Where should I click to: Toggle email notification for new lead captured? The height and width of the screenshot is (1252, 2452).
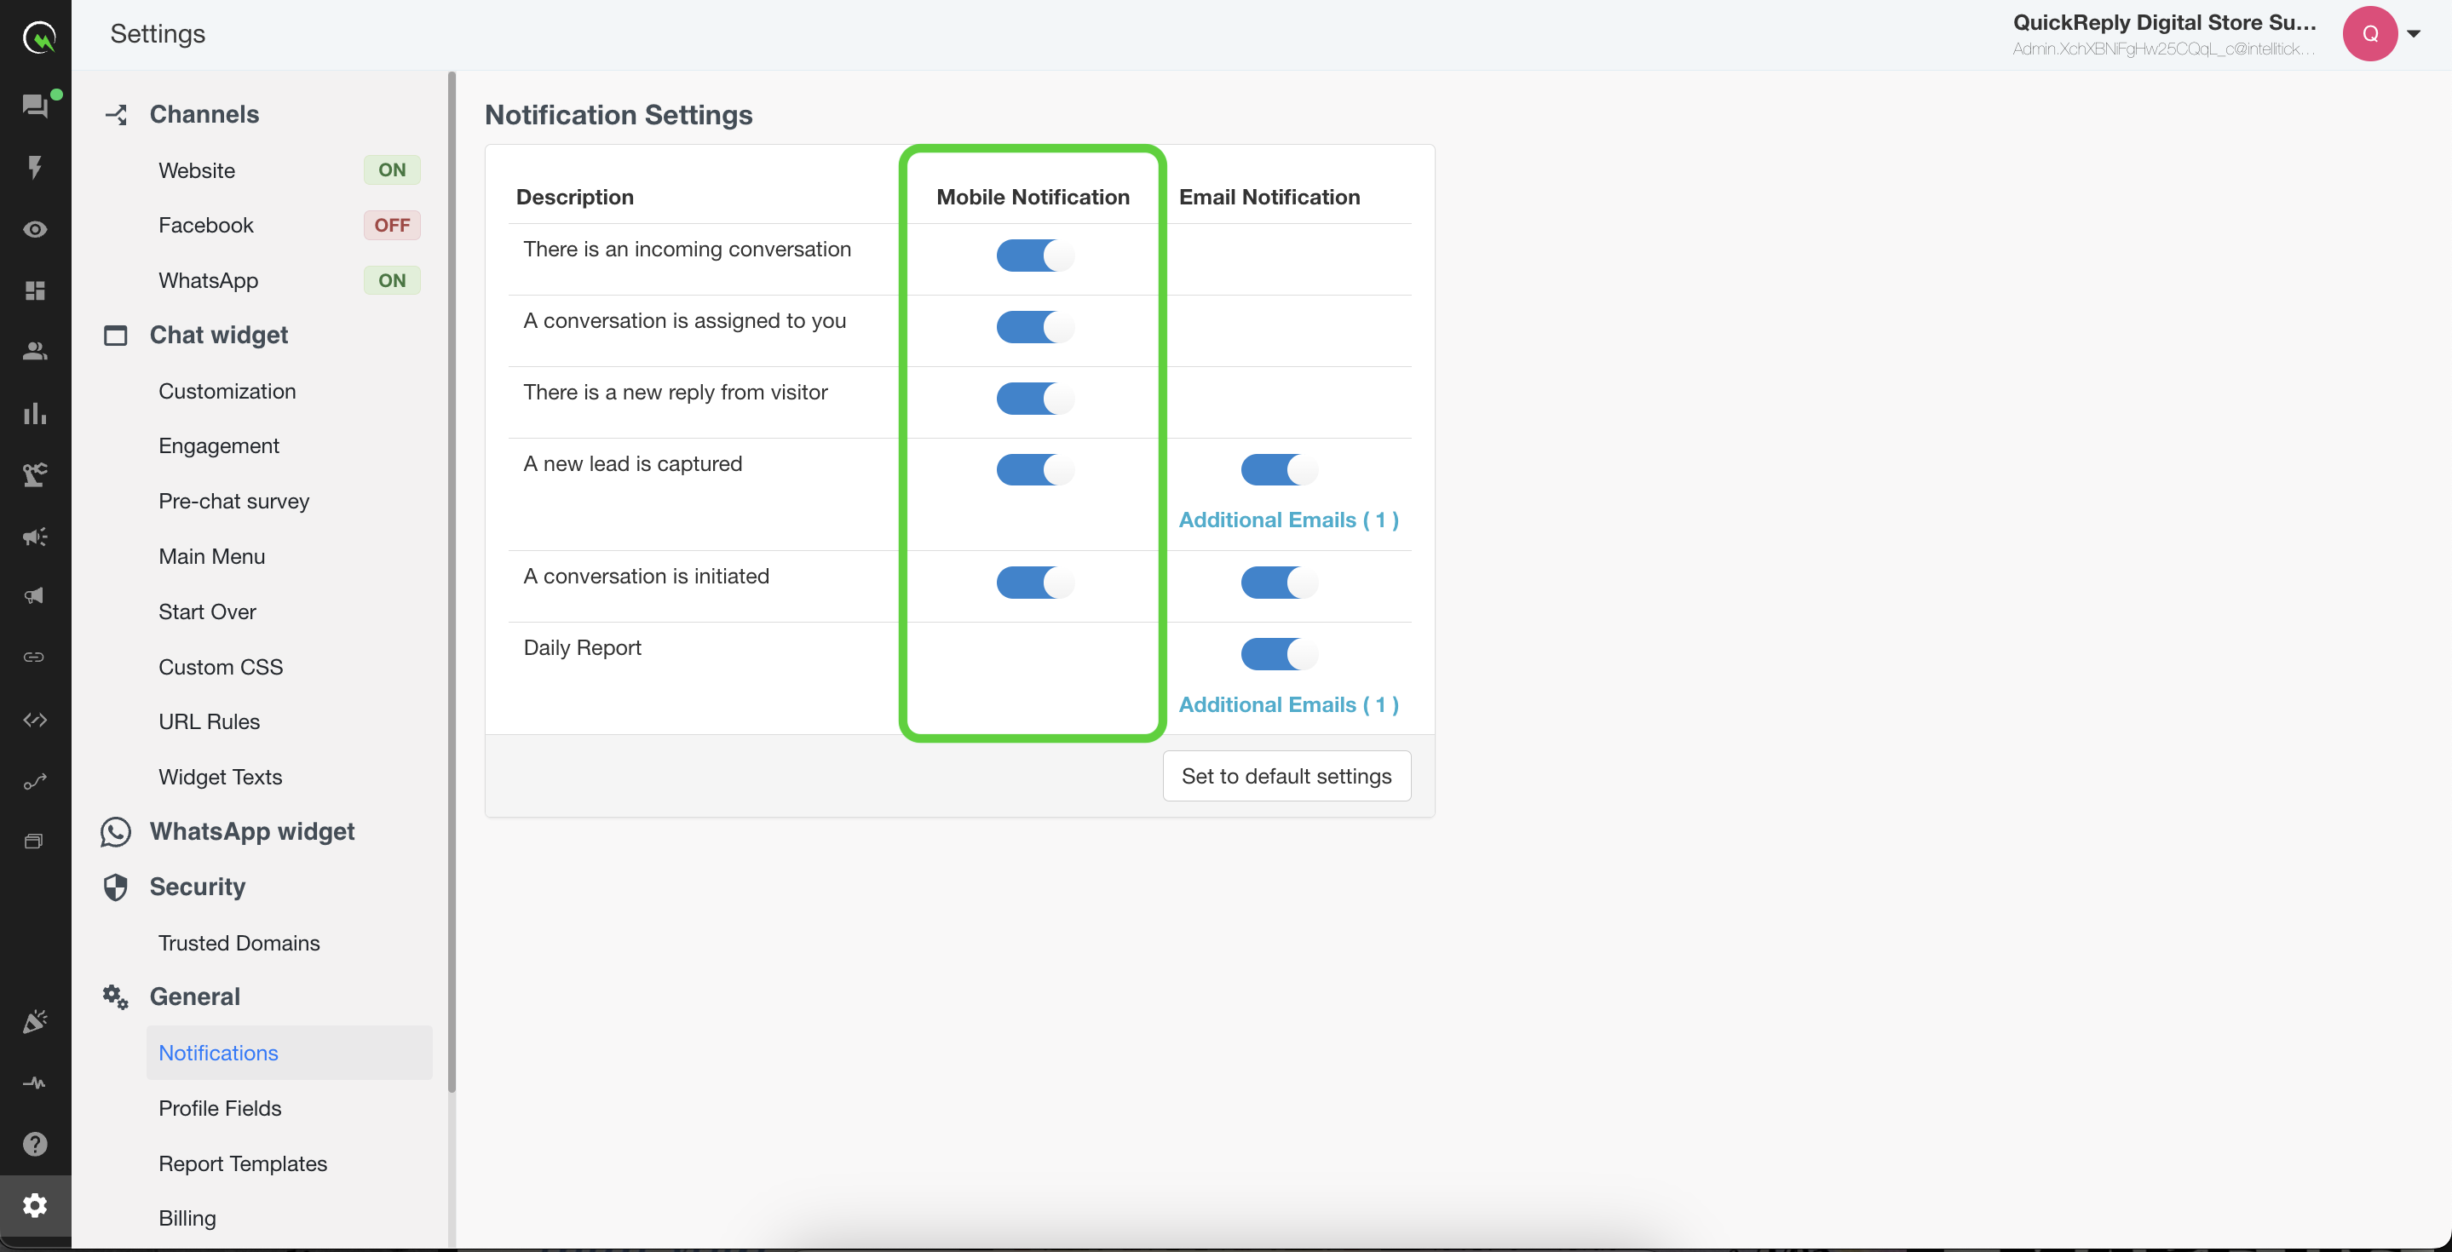[1278, 469]
